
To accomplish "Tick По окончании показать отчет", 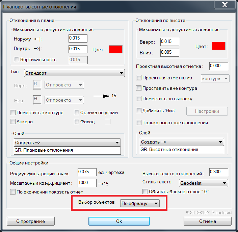I will (x=13, y=192).
